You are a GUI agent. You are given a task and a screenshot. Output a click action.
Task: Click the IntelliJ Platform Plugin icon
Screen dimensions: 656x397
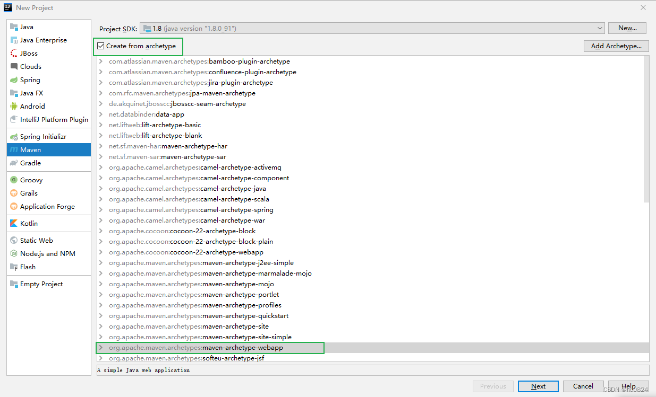pos(14,120)
